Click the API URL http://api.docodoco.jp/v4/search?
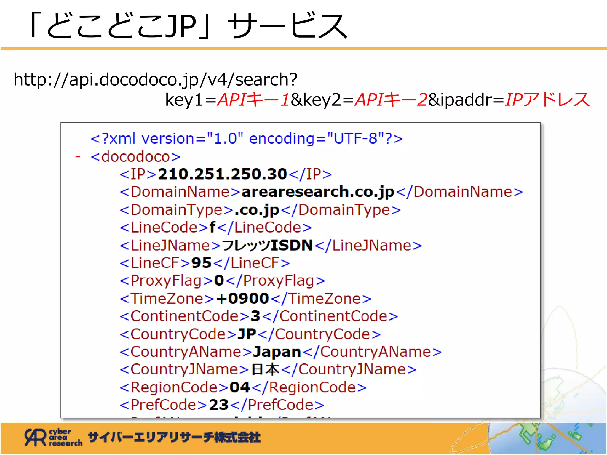The width and height of the screenshot is (607, 455). pyautogui.click(x=155, y=79)
